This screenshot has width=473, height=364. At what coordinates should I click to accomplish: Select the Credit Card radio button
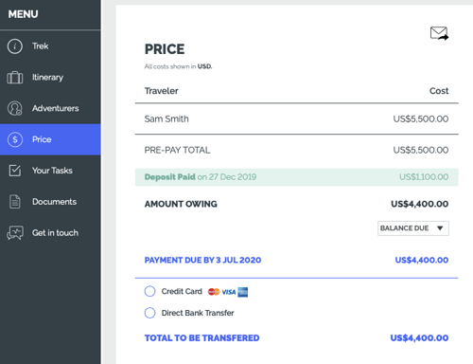[149, 291]
